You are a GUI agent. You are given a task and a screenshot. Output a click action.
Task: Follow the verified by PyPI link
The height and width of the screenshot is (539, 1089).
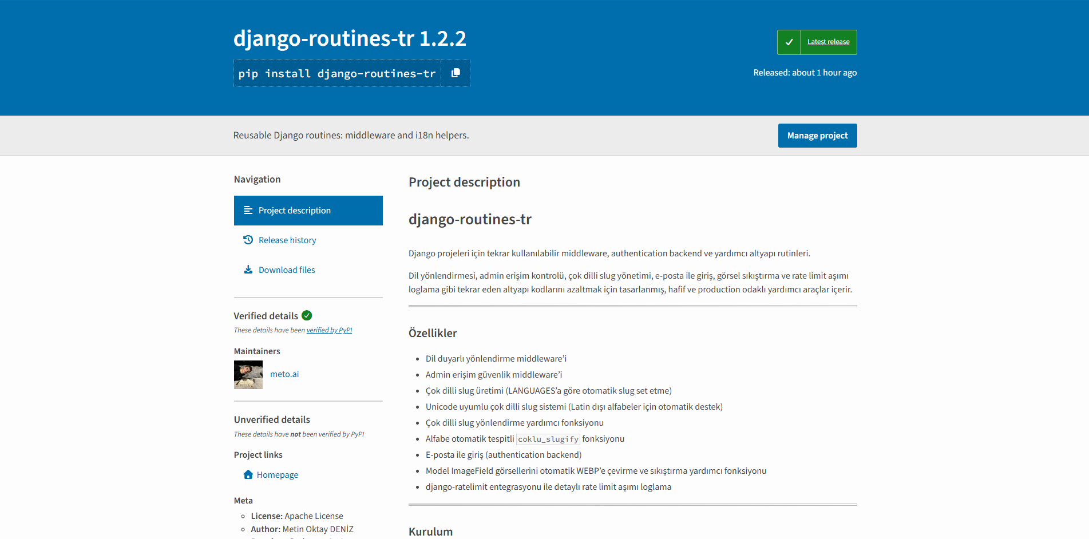(329, 330)
